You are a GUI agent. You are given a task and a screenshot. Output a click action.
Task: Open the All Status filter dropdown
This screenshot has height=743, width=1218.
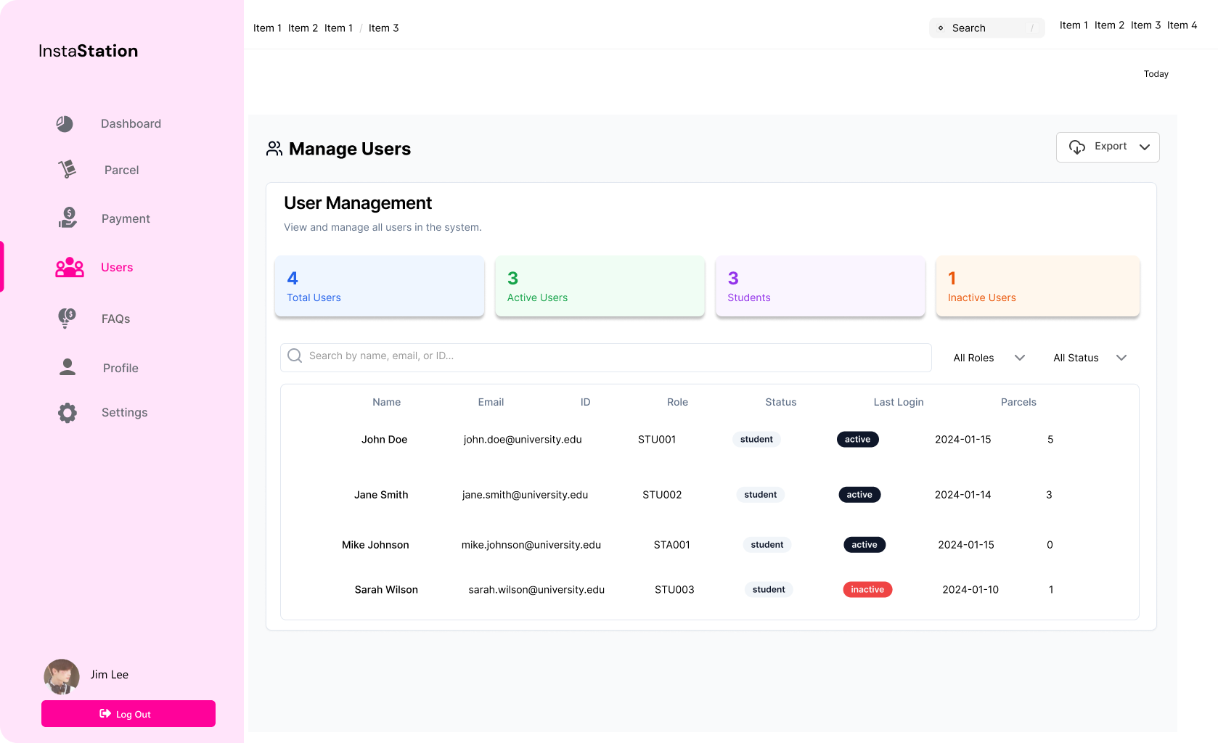point(1090,358)
